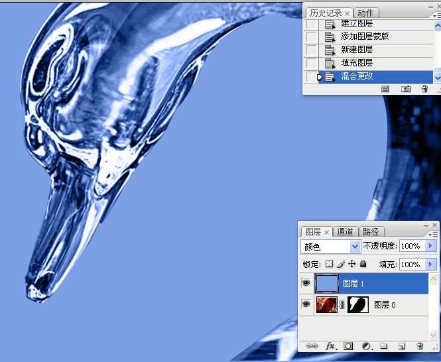This screenshot has height=362, width=441.
Task: Expand the 不透明度 opacity slider arrow
Action: click(430, 246)
